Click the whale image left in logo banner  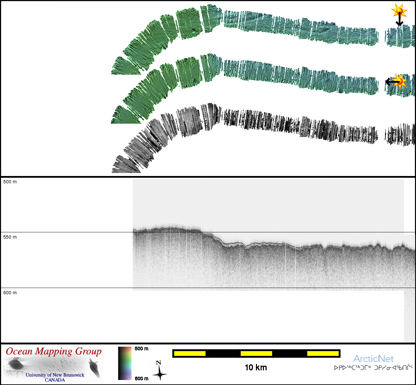click(x=15, y=363)
